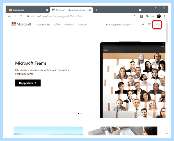Go back to previous page
Screen dimensions: 174x141
tap(10, 16)
